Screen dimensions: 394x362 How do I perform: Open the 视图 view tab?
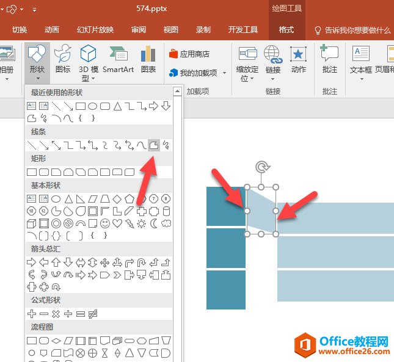click(x=171, y=30)
